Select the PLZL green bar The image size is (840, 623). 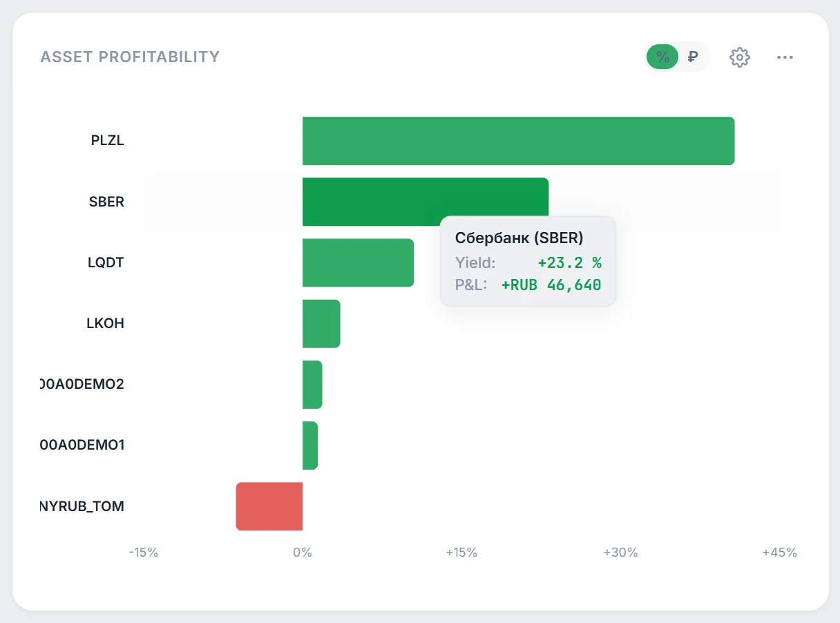click(518, 141)
